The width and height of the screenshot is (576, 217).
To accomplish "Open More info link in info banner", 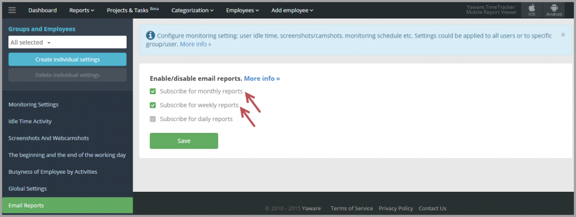I will coord(195,44).
